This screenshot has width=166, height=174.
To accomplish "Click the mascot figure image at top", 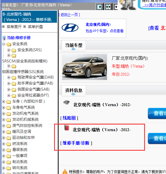I will (x=127, y=5).
